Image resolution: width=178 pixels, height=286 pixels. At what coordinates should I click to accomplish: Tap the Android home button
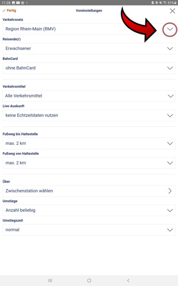[89, 280]
